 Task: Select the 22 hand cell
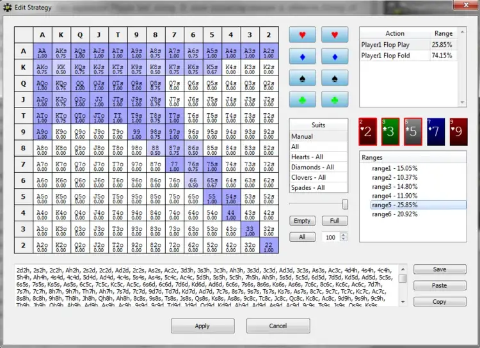point(268,246)
